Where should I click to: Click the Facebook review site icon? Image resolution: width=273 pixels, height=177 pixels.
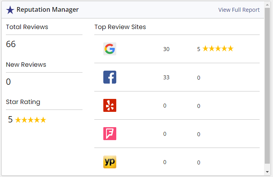(110, 77)
